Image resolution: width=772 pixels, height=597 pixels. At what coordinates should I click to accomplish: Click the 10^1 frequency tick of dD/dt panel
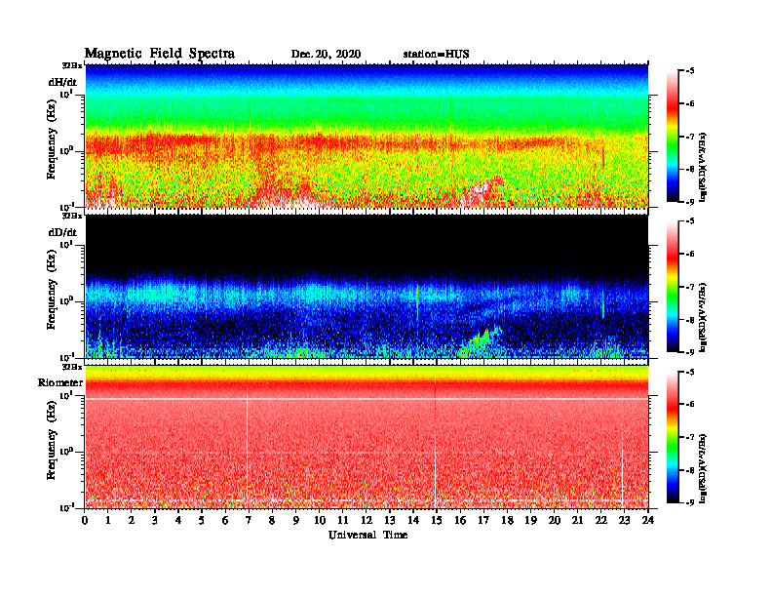pos(66,244)
